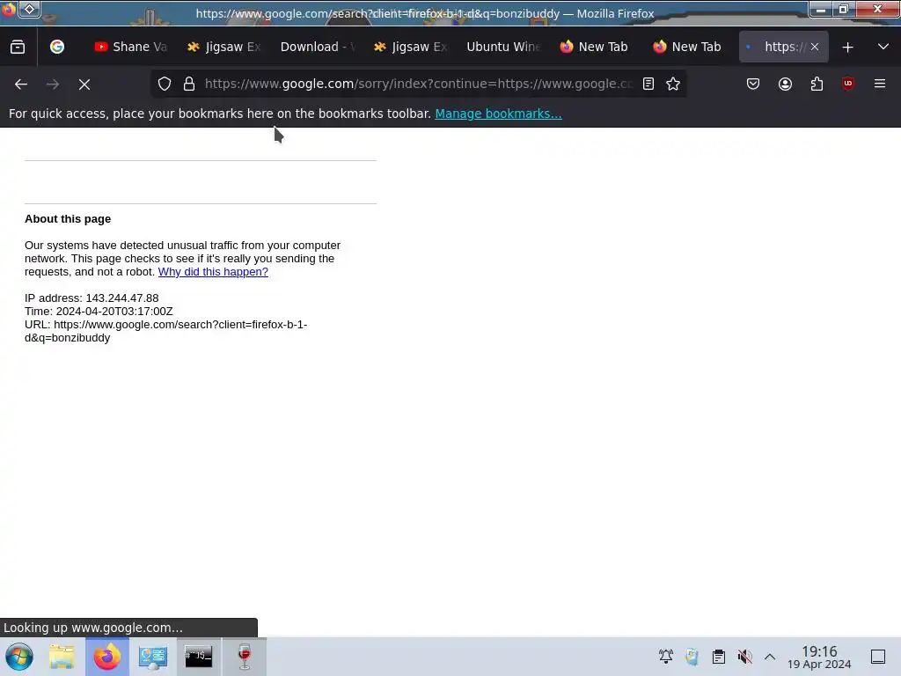The width and height of the screenshot is (901, 676).
Task: Open the second Jigsaw Ex tab
Action: [411, 48]
